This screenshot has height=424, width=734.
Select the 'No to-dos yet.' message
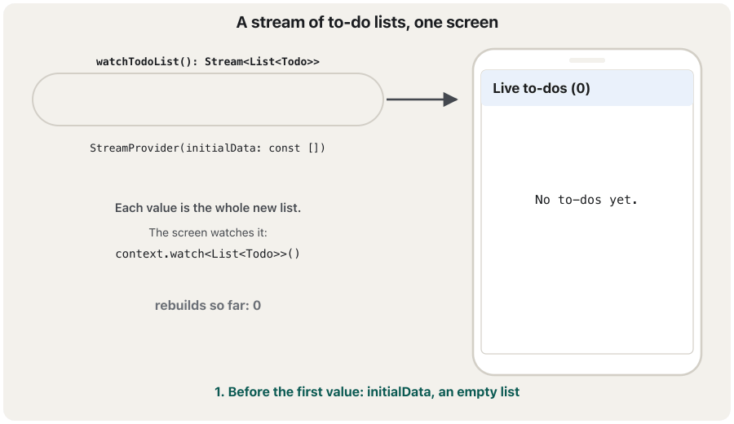[586, 200]
